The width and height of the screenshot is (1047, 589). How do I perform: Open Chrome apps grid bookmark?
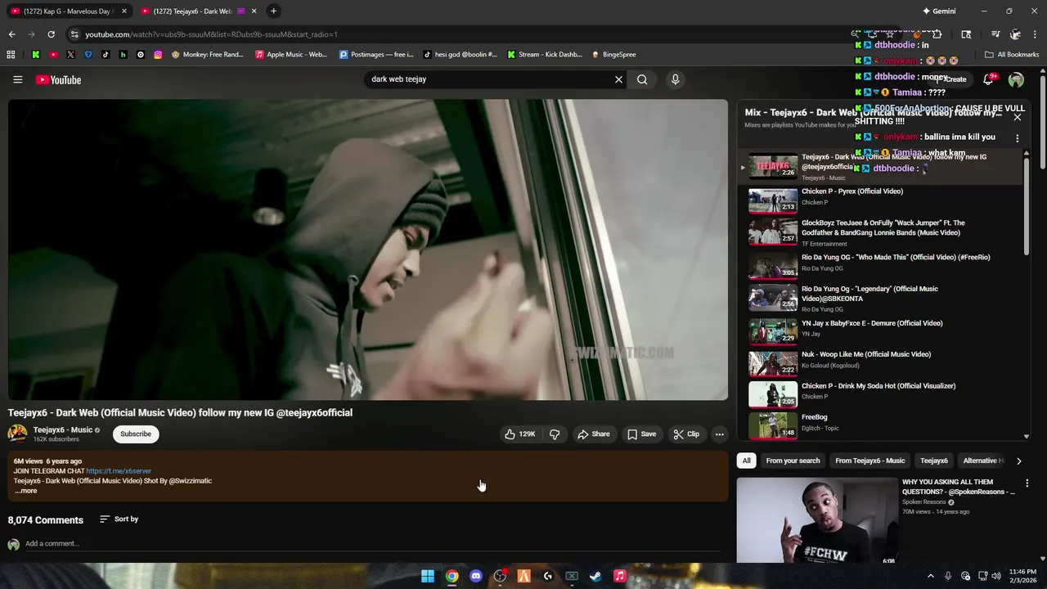tap(11, 55)
